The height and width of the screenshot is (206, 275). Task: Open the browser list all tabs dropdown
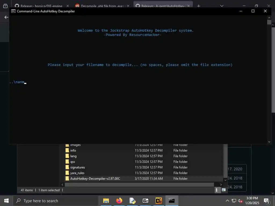tap(222, 6)
